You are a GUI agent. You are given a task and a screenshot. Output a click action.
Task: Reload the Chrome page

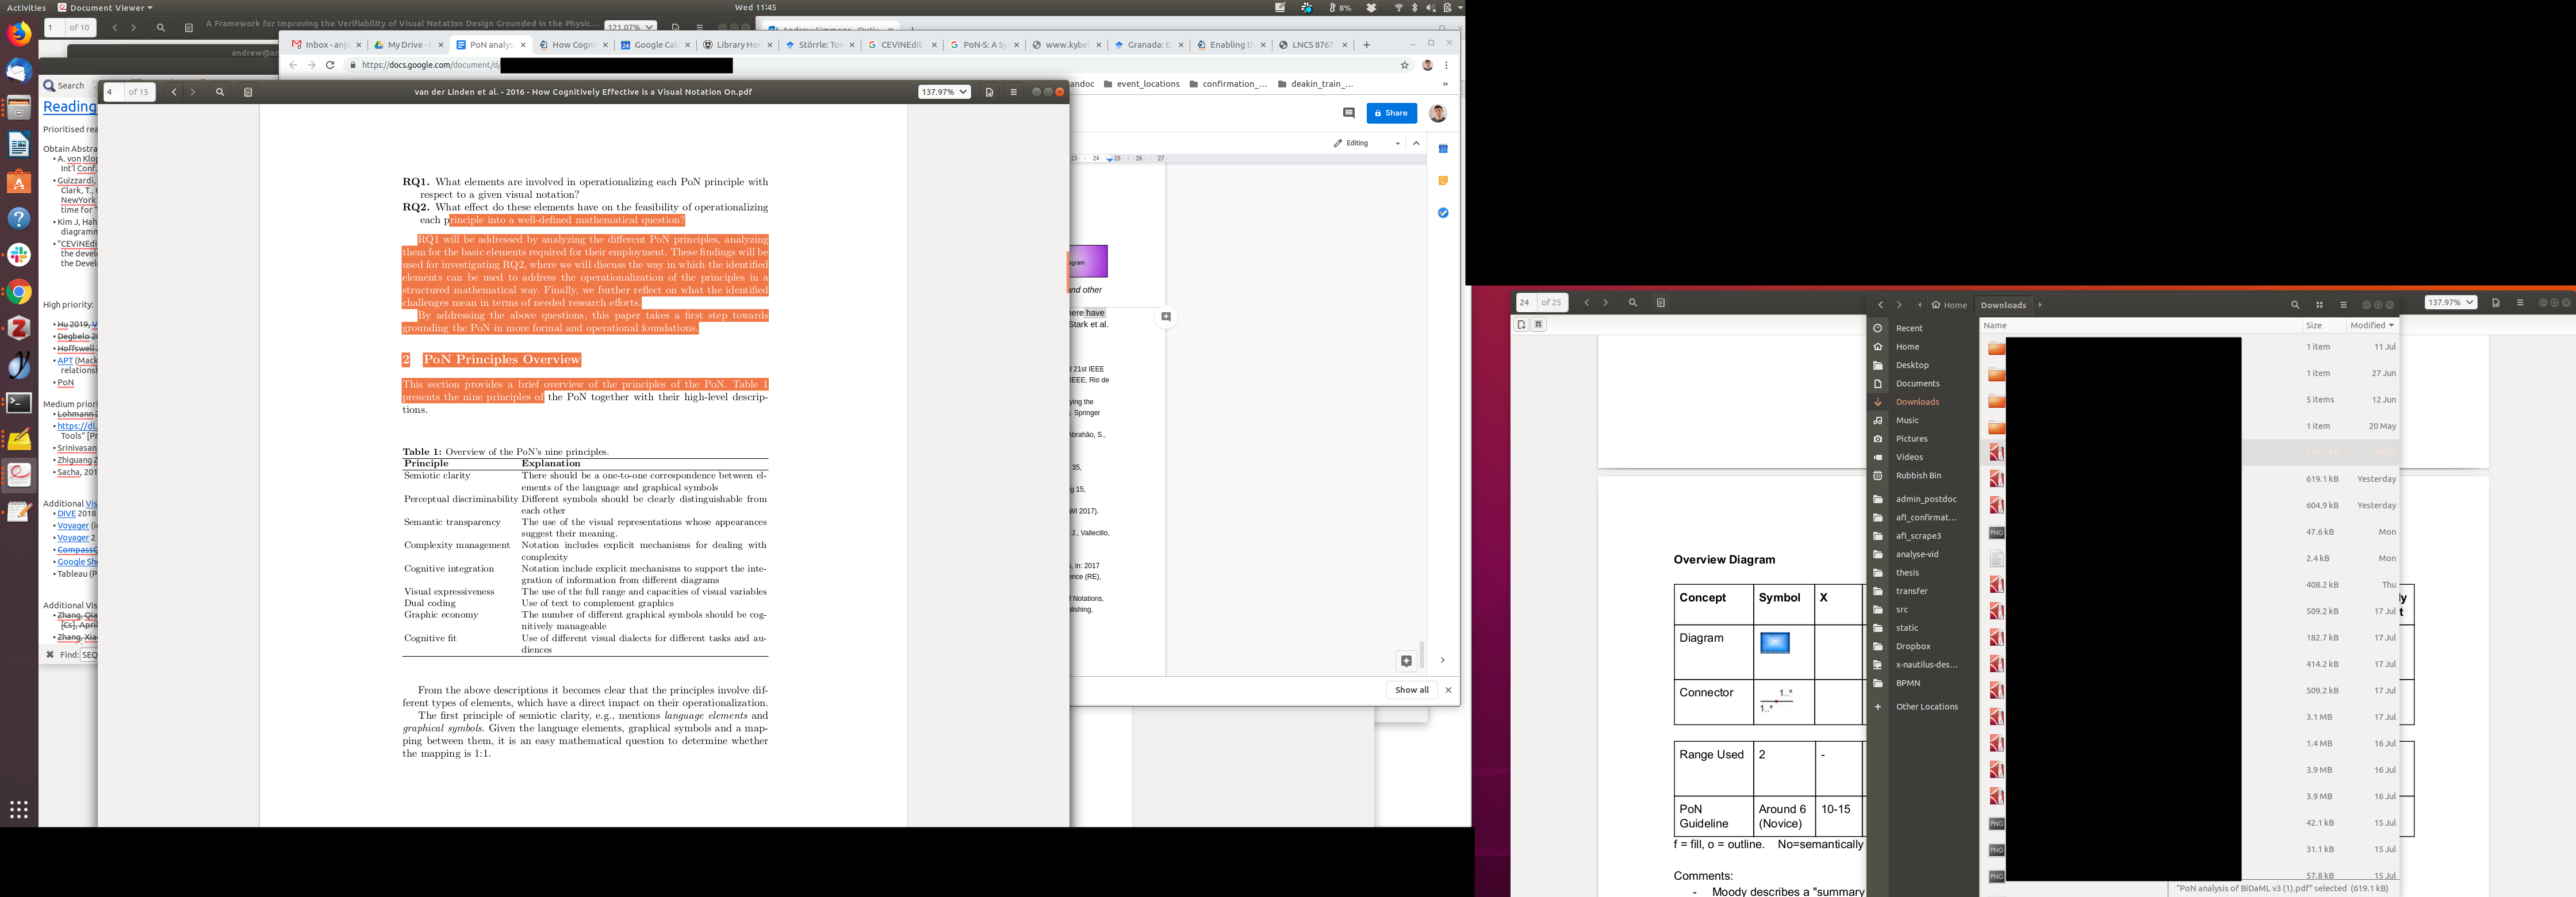(x=330, y=65)
